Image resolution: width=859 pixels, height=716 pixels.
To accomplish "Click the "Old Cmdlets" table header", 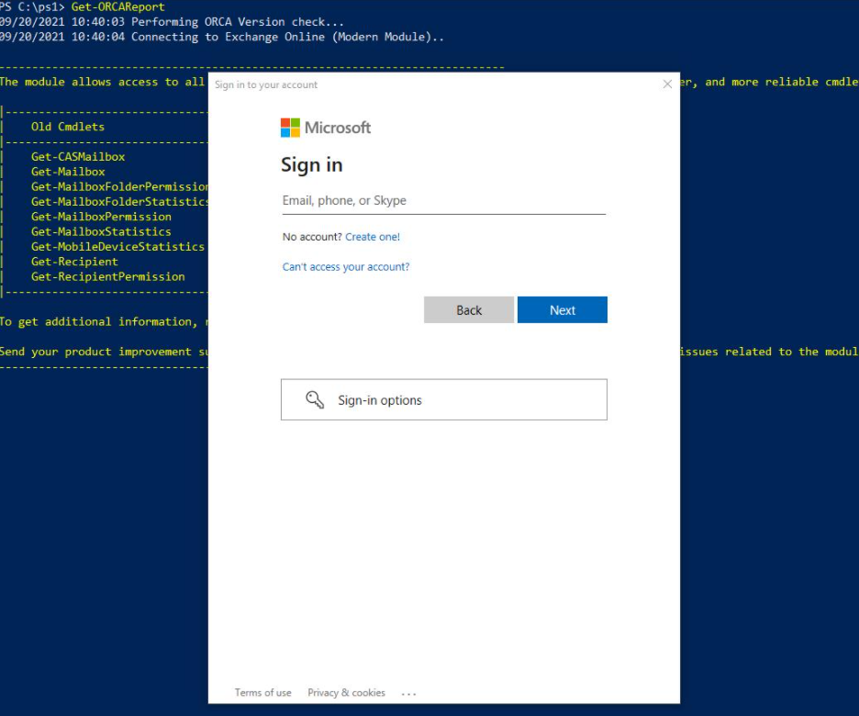I will point(68,127).
